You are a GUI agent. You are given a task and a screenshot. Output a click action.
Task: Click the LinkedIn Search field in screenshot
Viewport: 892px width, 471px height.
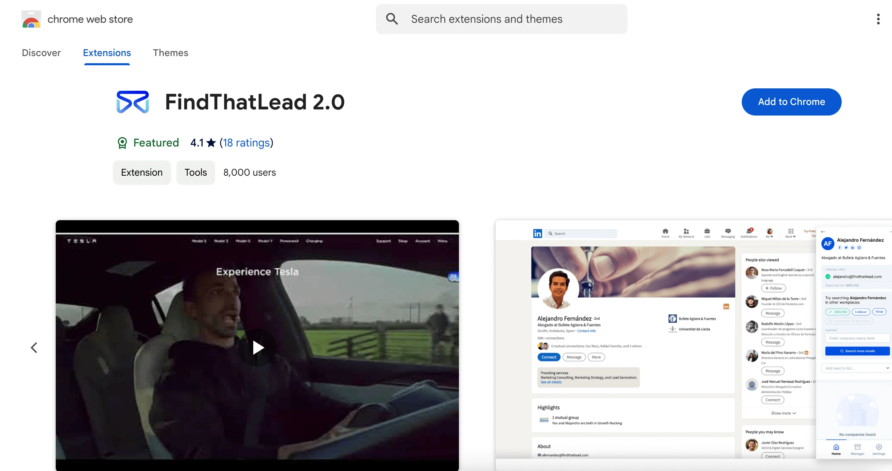point(581,233)
